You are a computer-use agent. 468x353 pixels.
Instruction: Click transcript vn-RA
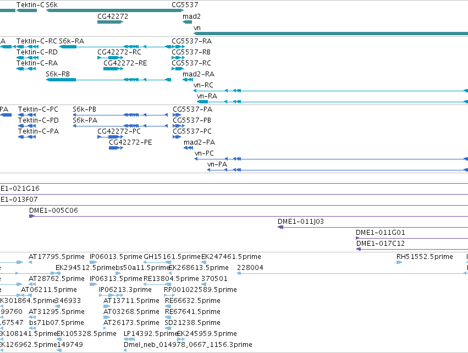[x=333, y=102]
